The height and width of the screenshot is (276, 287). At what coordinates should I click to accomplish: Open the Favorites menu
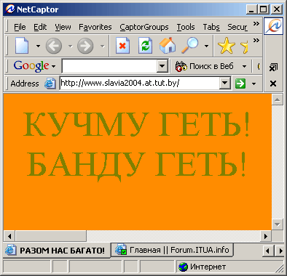95,27
